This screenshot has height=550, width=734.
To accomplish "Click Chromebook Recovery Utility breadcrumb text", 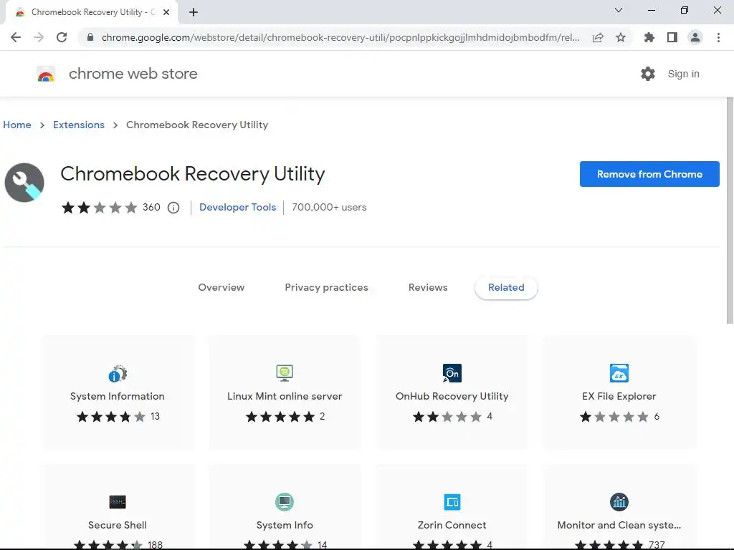I will (x=197, y=125).
